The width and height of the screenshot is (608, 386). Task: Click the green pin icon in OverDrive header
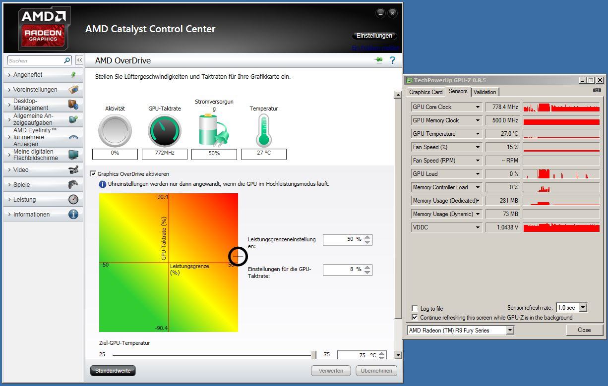pyautogui.click(x=379, y=60)
